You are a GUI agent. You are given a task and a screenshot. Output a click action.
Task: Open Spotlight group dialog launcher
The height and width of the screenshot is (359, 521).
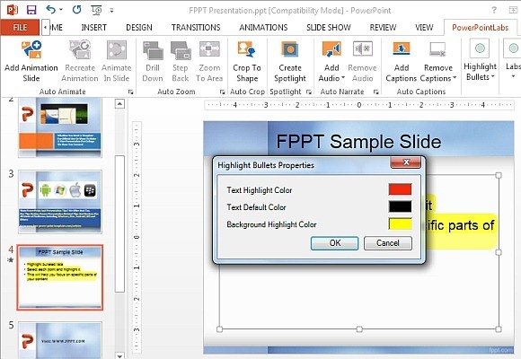click(309, 92)
